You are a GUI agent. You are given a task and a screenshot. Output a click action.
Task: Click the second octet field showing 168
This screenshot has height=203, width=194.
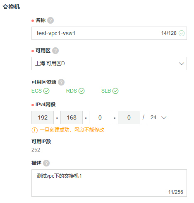point(72,117)
